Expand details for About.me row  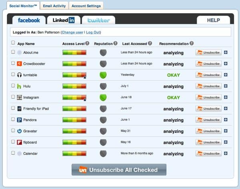(226, 52)
